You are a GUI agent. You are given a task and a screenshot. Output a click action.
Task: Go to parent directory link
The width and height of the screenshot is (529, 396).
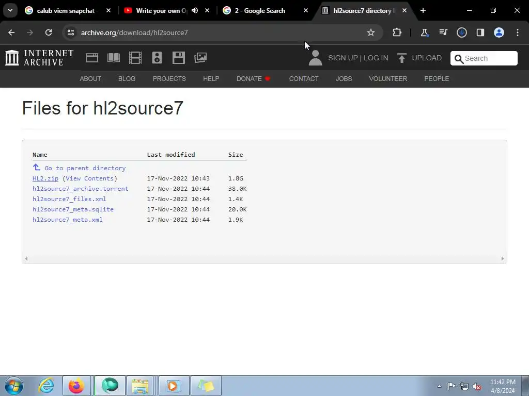click(79, 168)
